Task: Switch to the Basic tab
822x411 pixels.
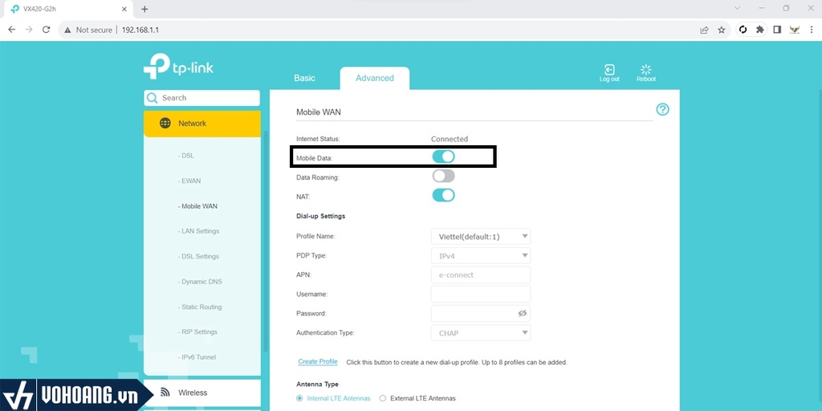Action: click(x=304, y=78)
